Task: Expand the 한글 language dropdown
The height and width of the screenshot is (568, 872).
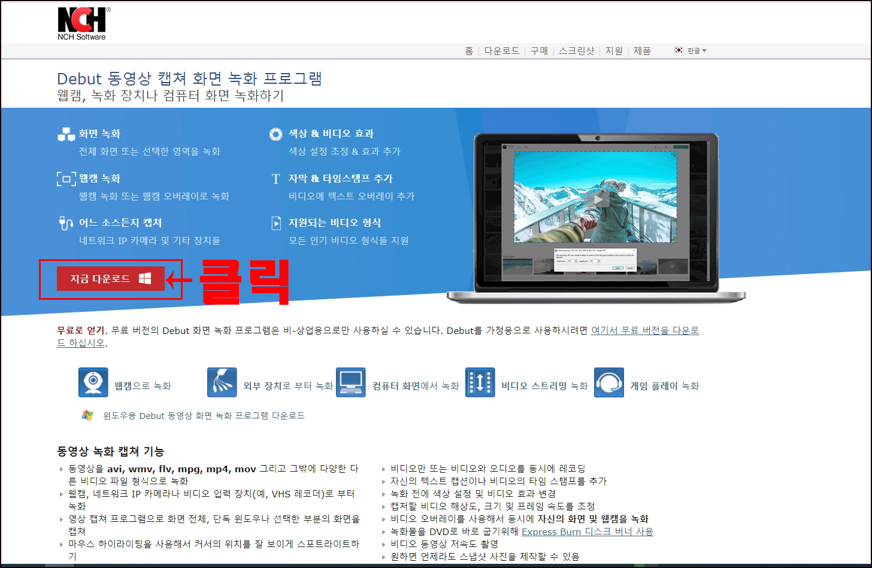Action: pyautogui.click(x=697, y=51)
